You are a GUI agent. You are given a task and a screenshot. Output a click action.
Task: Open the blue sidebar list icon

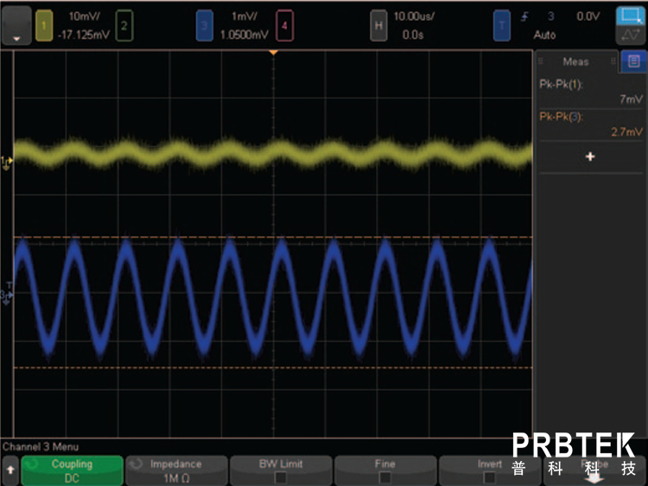pos(633,61)
